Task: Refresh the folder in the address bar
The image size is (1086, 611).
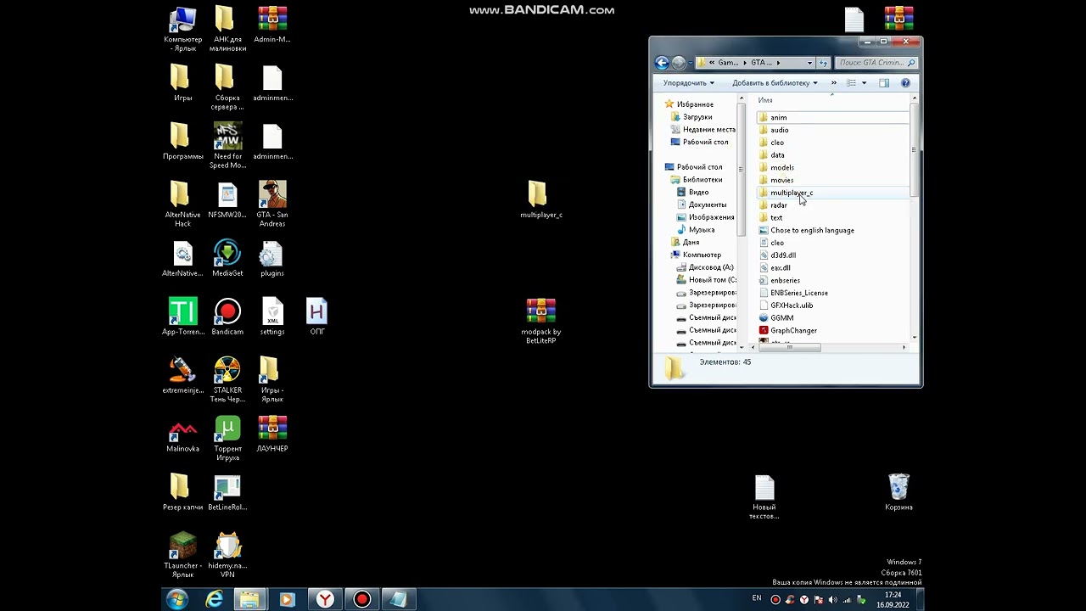Action: click(x=823, y=63)
